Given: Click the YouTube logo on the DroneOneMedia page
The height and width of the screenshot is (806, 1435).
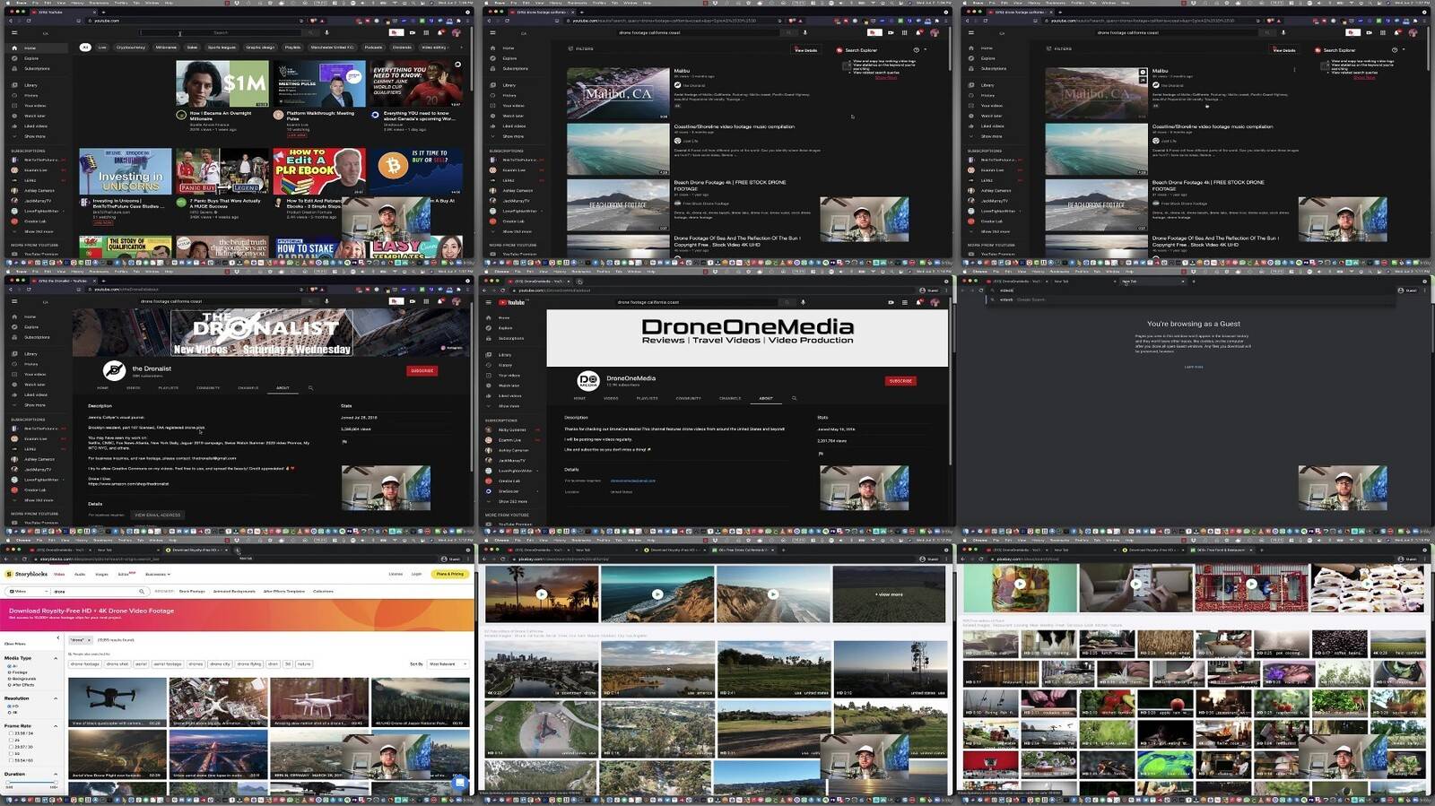Looking at the screenshot, I should click(512, 302).
